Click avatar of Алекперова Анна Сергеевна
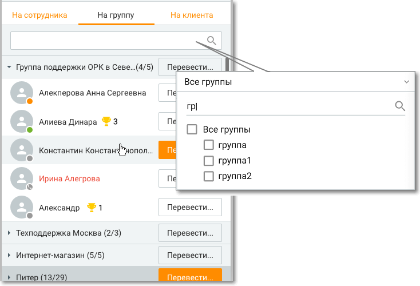The width and height of the screenshot is (420, 286). tap(22, 93)
